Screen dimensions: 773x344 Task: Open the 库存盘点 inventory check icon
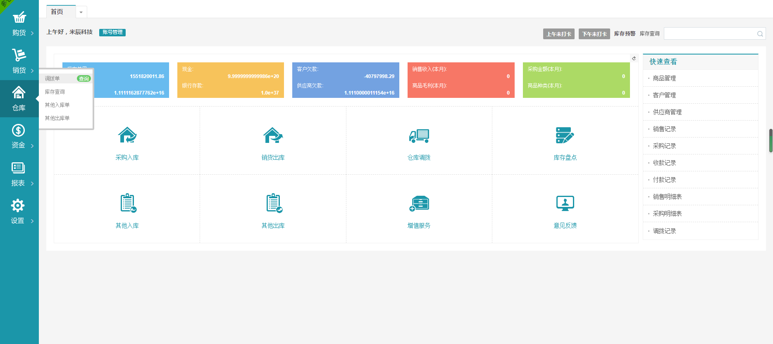click(x=565, y=135)
